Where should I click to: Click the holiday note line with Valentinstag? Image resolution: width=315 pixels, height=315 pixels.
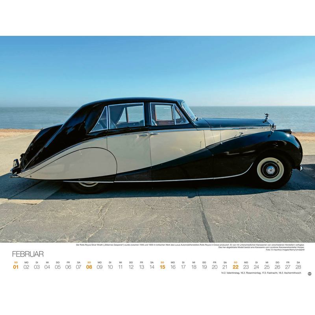pos(261,273)
